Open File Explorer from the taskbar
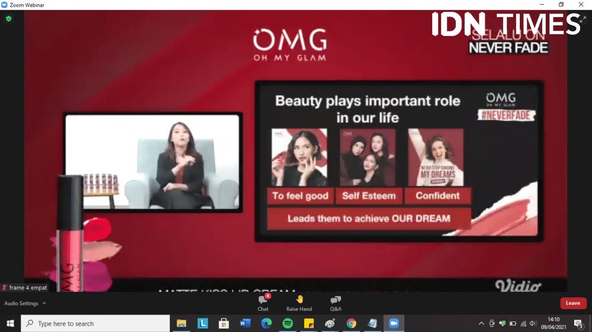592x332 pixels. pos(182,324)
